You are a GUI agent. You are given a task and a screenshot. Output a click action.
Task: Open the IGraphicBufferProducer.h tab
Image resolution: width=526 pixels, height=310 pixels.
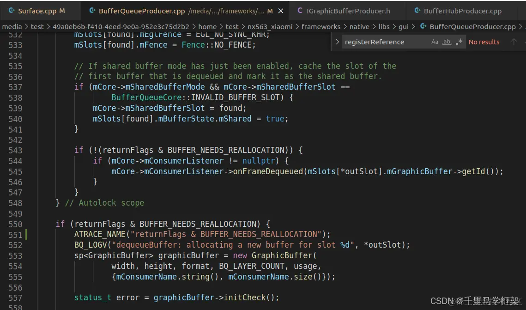[348, 11]
